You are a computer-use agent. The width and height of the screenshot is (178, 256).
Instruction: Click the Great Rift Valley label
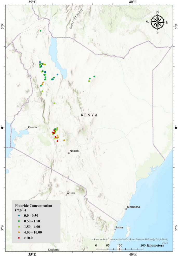click(76, 18)
